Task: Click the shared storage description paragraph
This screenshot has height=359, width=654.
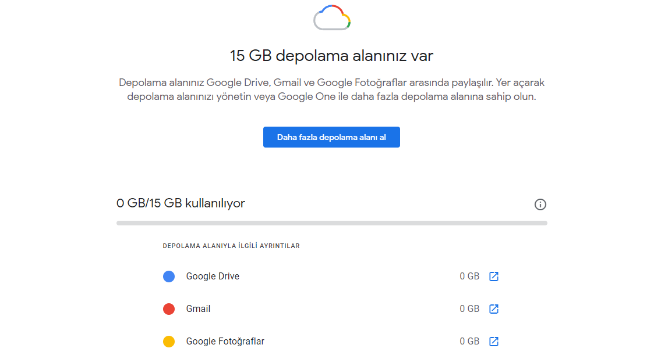Action: (331, 90)
